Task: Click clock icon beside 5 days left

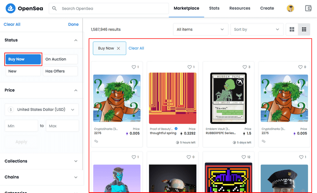Action: [234, 143]
